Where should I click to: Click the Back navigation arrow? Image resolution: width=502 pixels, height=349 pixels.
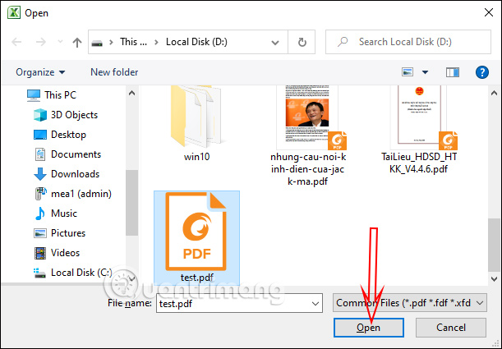(x=16, y=42)
